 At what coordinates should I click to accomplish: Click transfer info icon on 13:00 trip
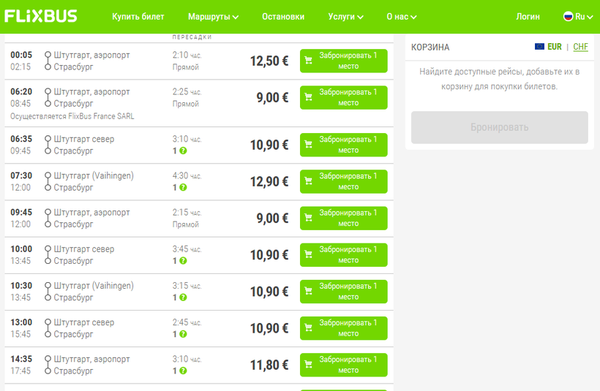[x=183, y=333]
